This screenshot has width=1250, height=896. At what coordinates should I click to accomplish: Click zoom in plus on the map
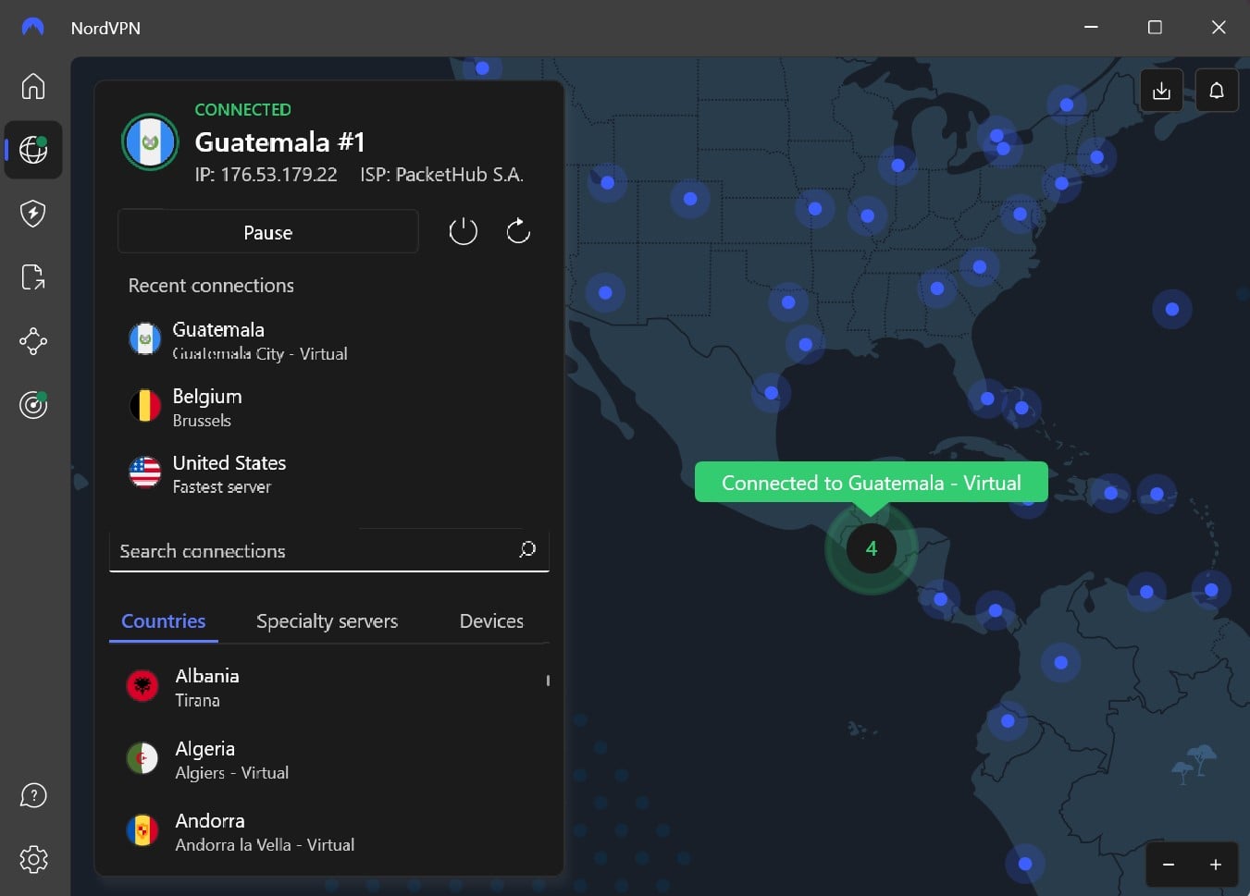[1215, 865]
